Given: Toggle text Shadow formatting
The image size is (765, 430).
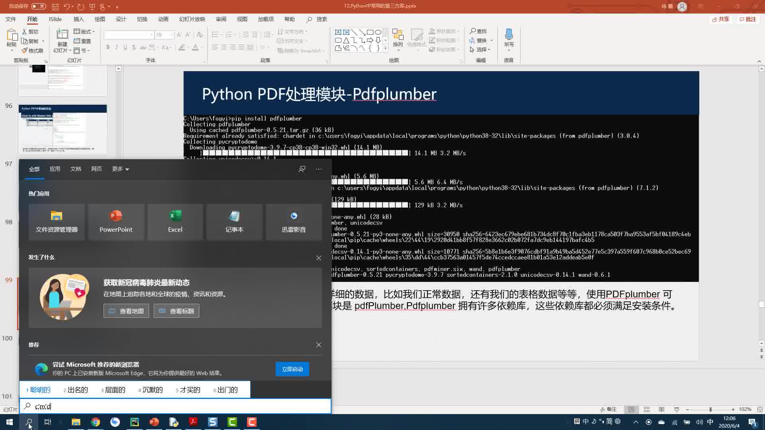Looking at the screenshot, I should (134, 47).
